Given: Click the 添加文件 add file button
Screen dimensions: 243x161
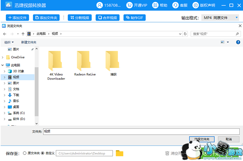Looking at the screenshot, I should pyautogui.click(x=17, y=18).
